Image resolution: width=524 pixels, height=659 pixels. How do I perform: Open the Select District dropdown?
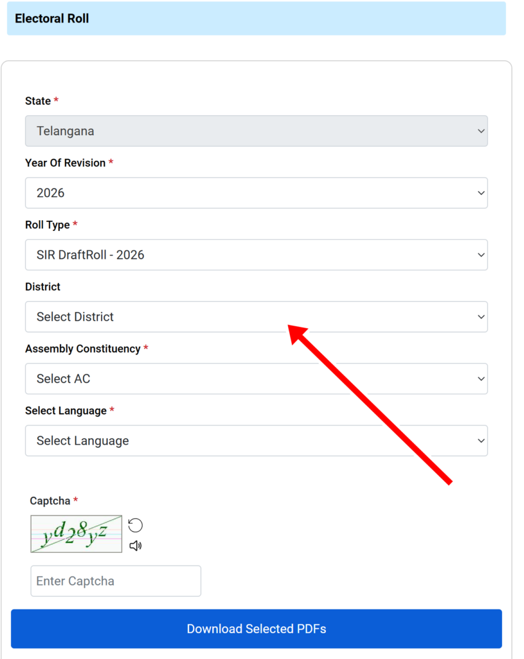point(256,317)
